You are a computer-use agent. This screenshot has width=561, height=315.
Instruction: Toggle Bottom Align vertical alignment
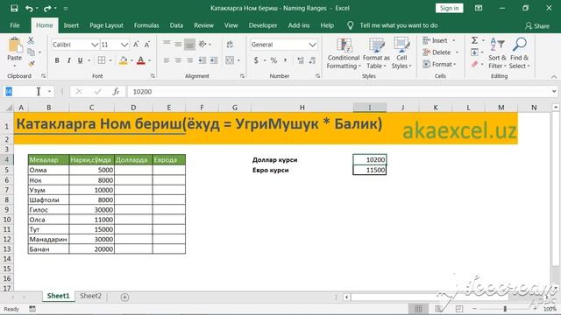pos(189,45)
